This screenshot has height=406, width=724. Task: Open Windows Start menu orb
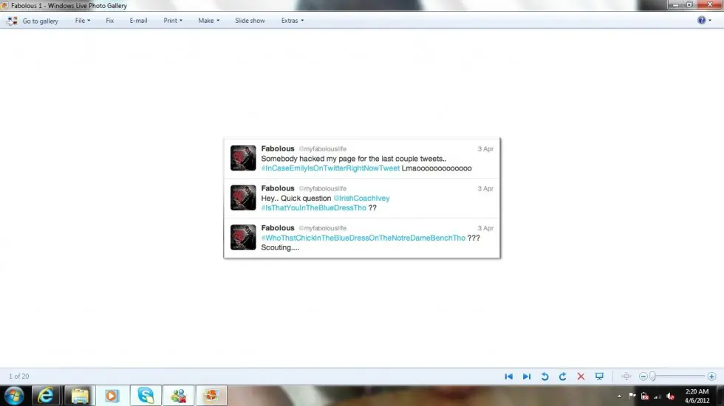pyautogui.click(x=14, y=396)
